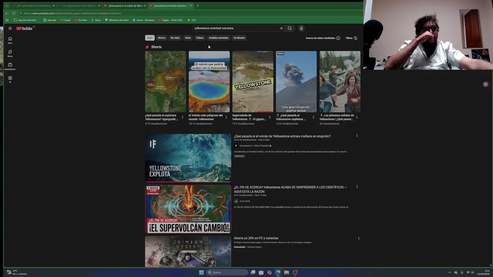Open the caldera map Short thumbnail

pyautogui.click(x=166, y=82)
